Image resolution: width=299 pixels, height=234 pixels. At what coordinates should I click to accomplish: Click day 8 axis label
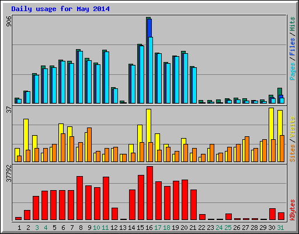pos(81,228)
